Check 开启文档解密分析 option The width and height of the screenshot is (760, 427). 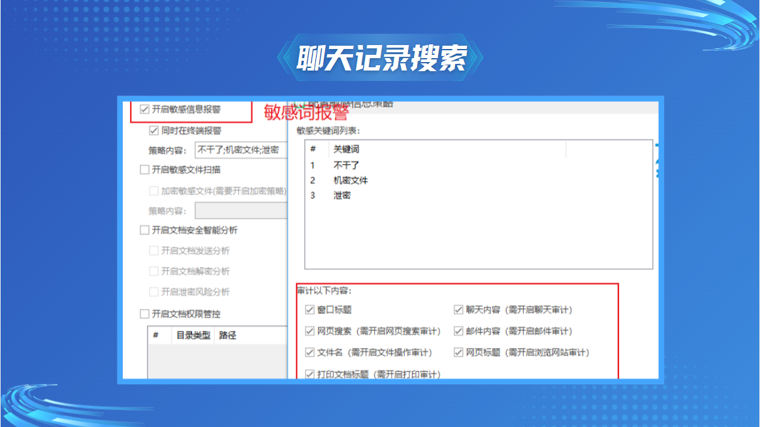point(153,271)
